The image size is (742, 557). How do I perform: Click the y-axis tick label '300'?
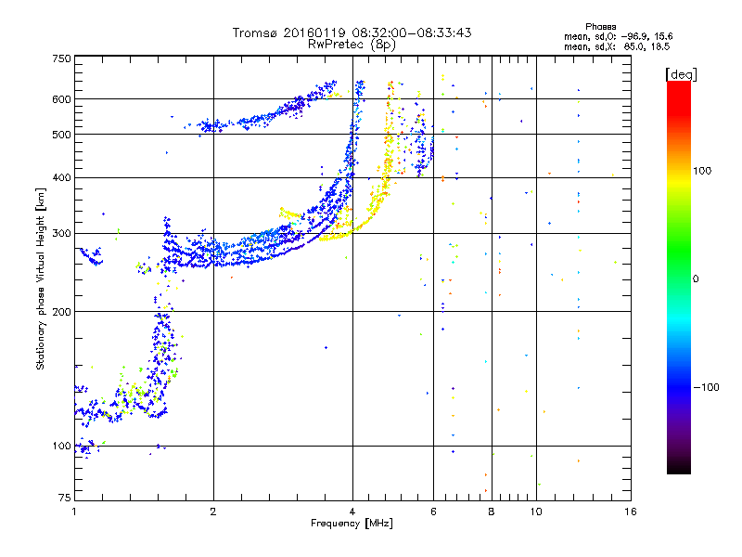62,234
